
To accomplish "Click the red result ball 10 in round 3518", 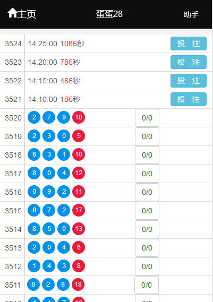I will tap(79, 154).
